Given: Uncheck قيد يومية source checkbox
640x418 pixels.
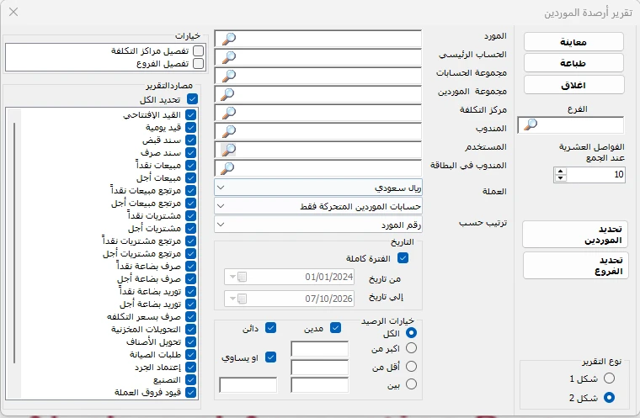Looking at the screenshot, I should (190, 128).
